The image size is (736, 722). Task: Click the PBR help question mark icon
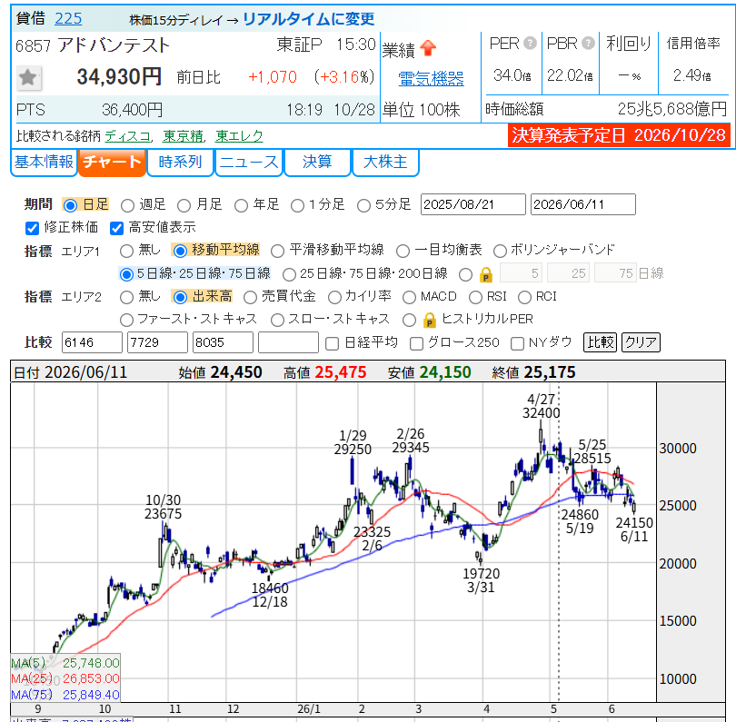[588, 44]
